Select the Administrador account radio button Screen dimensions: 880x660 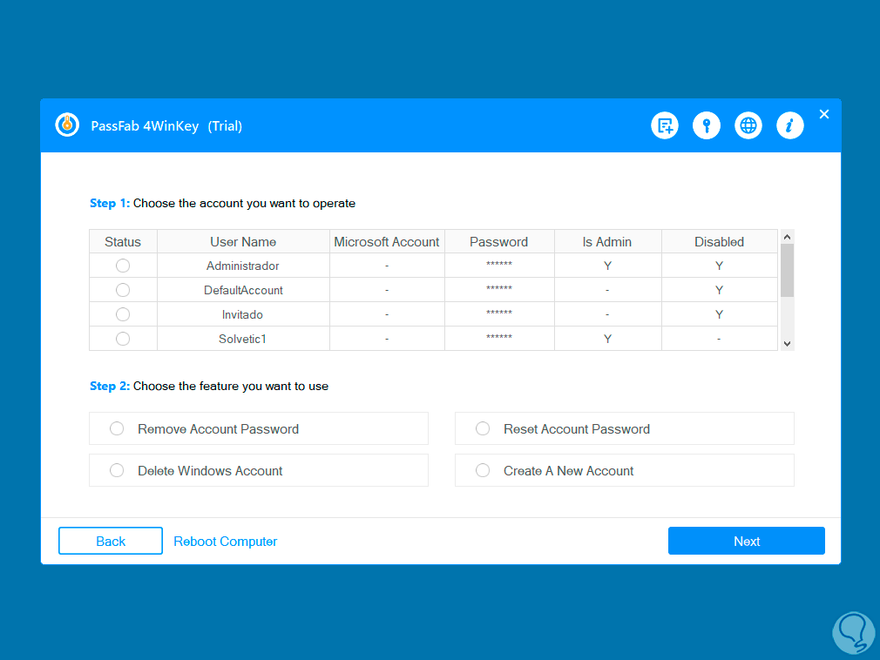[123, 266]
